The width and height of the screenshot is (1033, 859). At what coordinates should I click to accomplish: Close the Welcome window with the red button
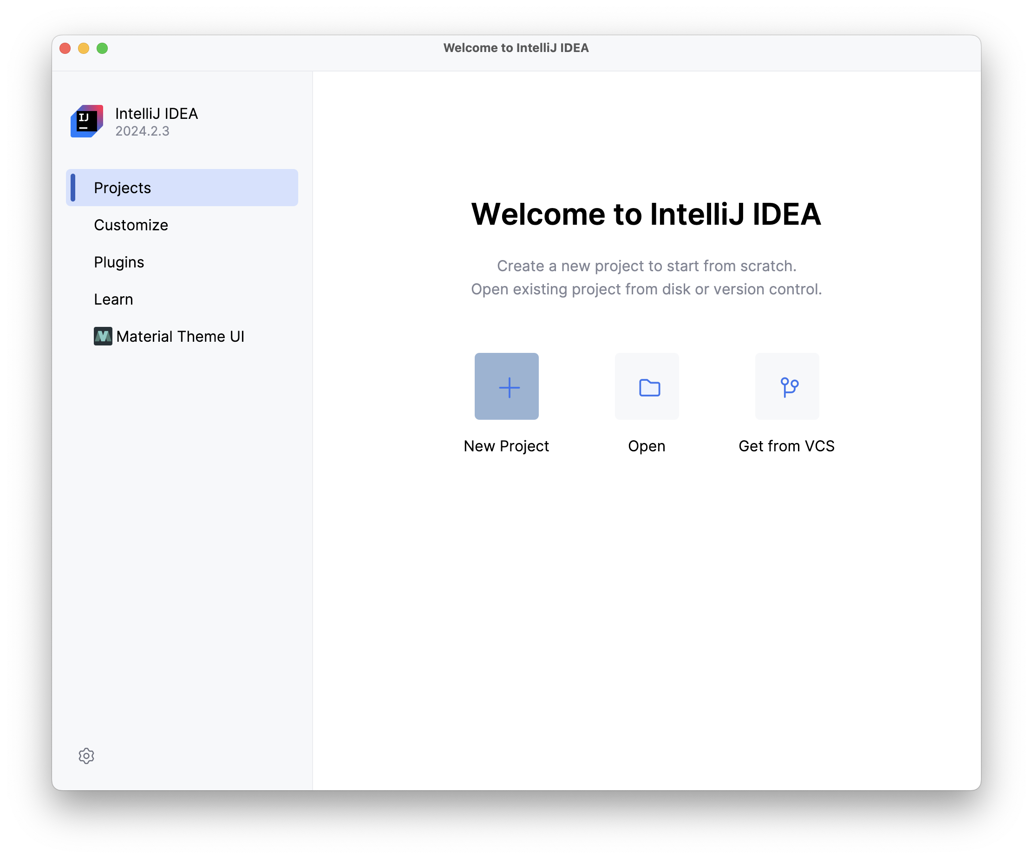pyautogui.click(x=65, y=48)
